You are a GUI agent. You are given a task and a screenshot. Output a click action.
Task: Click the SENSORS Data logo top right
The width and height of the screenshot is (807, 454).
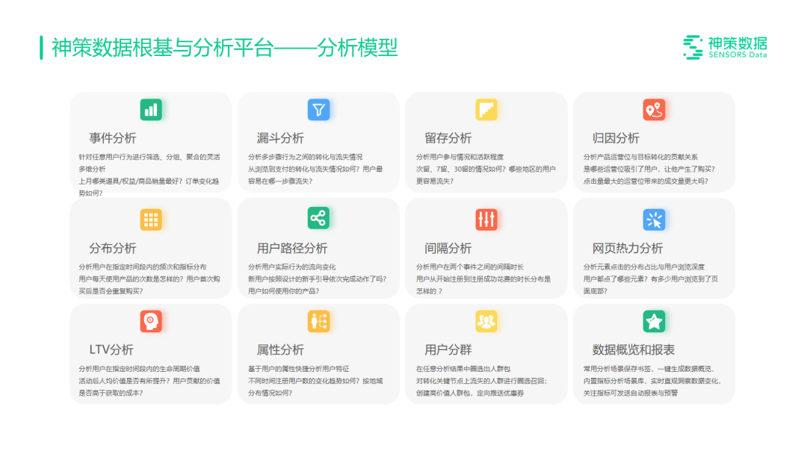point(725,46)
